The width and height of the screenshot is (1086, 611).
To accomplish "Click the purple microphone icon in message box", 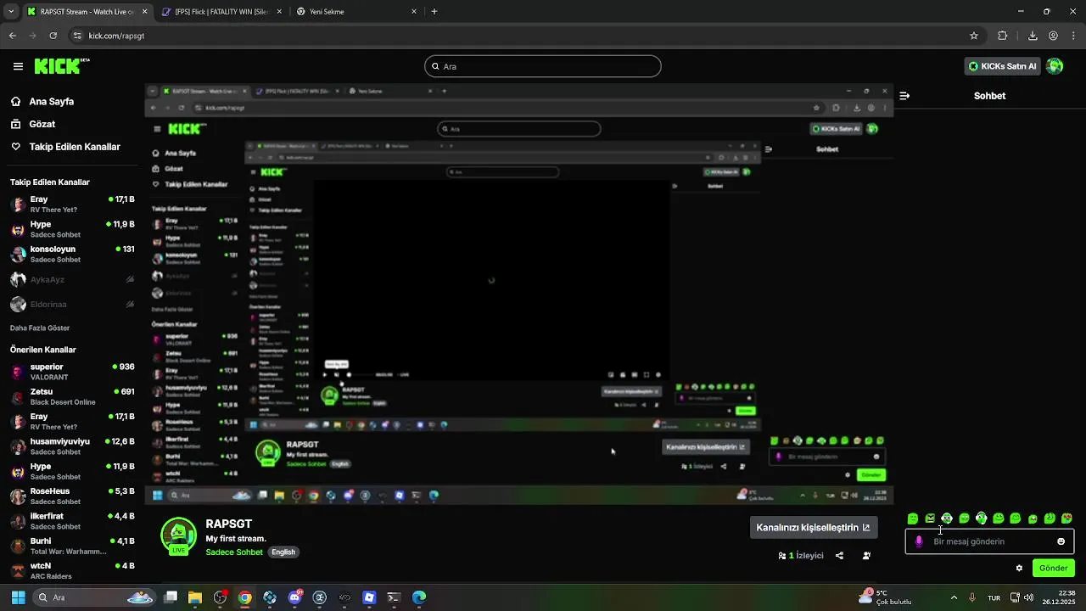I will click(919, 541).
